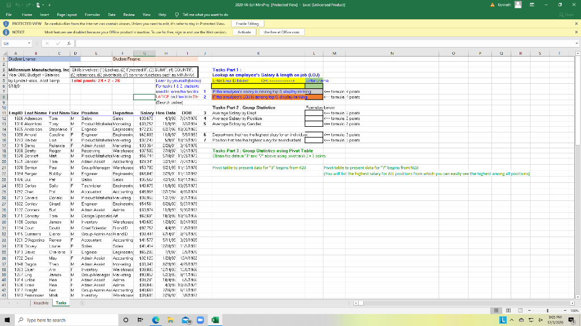Click the Enter (checkmark) icon beside formula bar
This screenshot has height=326, width=581.
pos(58,43)
